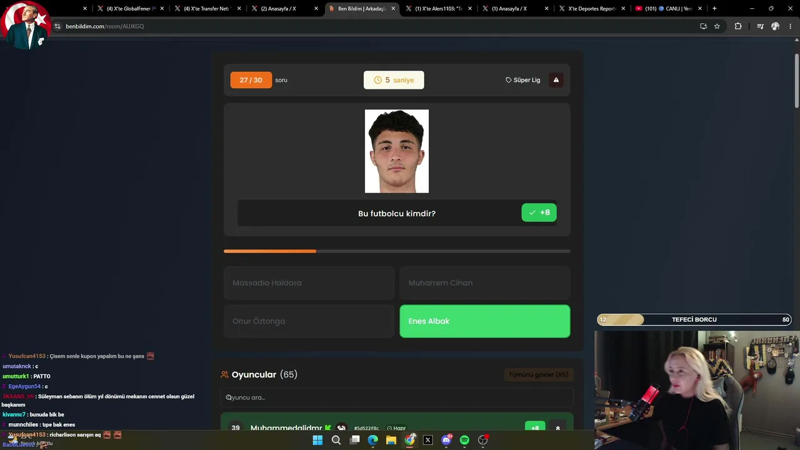Close the X'te GlobalFener tab

point(162,9)
